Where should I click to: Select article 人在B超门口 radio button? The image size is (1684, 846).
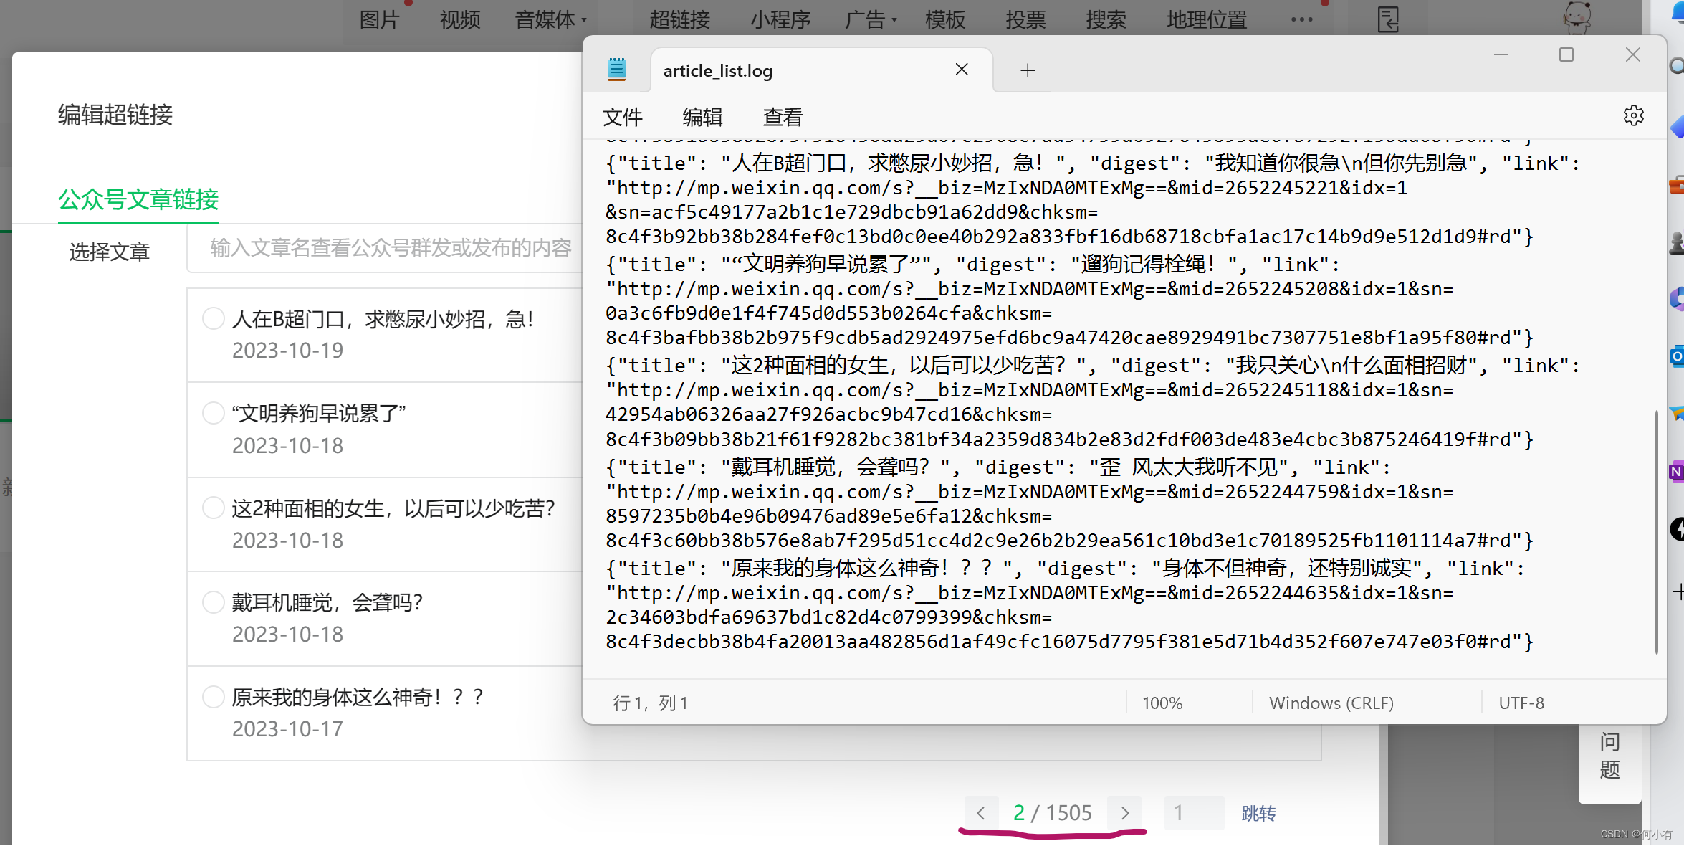pos(213,318)
